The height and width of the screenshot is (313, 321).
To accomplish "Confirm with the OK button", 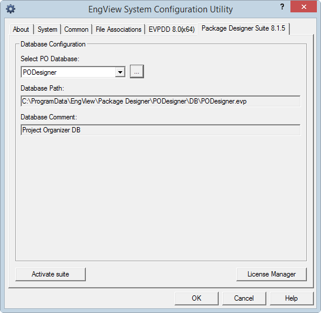I will pos(196,298).
